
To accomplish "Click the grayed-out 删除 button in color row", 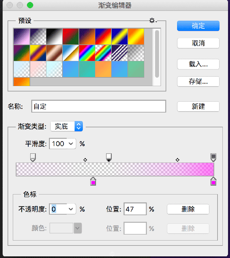I will [188, 228].
